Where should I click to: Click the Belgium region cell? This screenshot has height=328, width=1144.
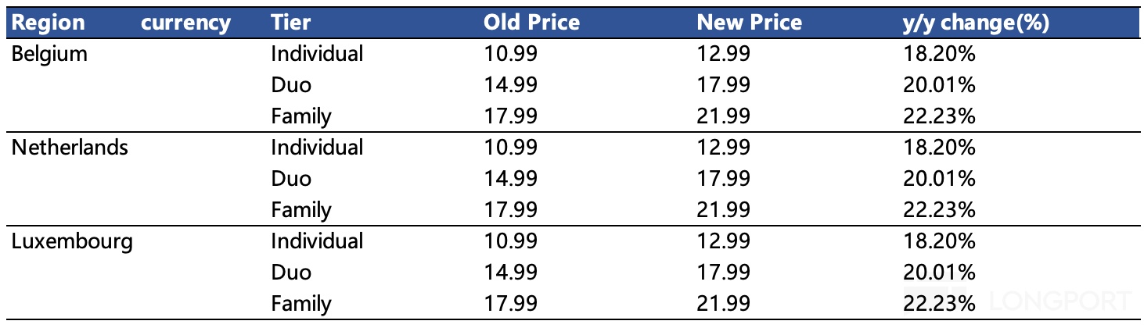49,54
